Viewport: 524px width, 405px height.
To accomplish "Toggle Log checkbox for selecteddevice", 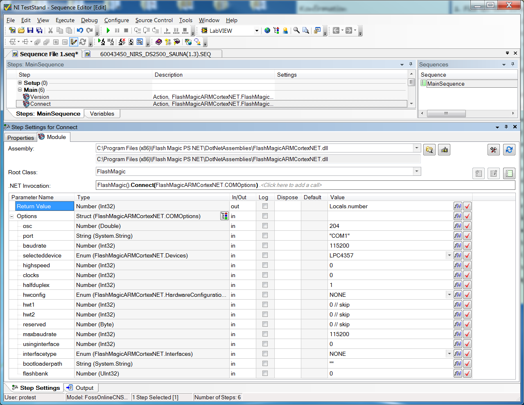I will click(265, 255).
